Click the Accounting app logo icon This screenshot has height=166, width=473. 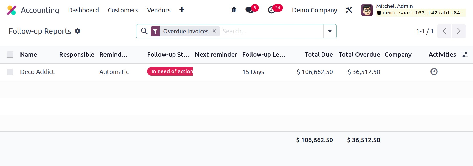point(12,10)
